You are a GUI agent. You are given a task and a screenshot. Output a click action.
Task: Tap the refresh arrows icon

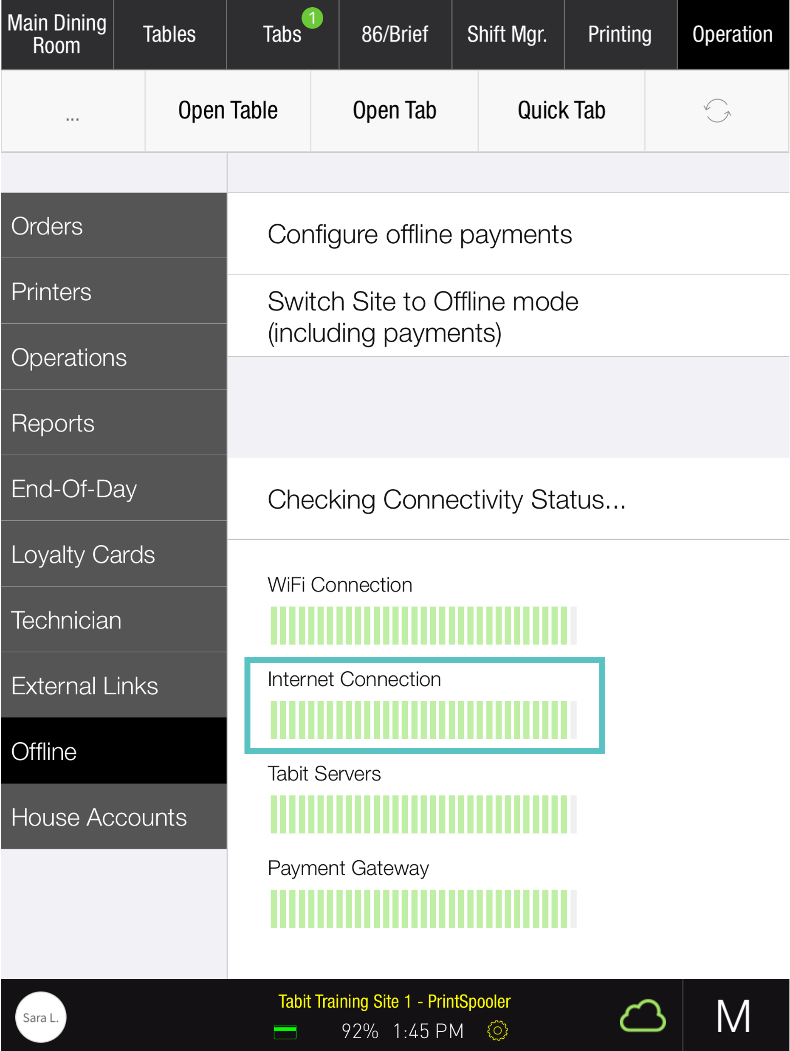717,111
